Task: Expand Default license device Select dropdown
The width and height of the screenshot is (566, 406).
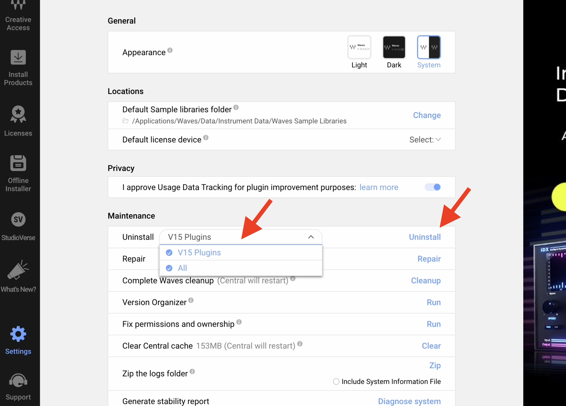Action: pyautogui.click(x=425, y=139)
